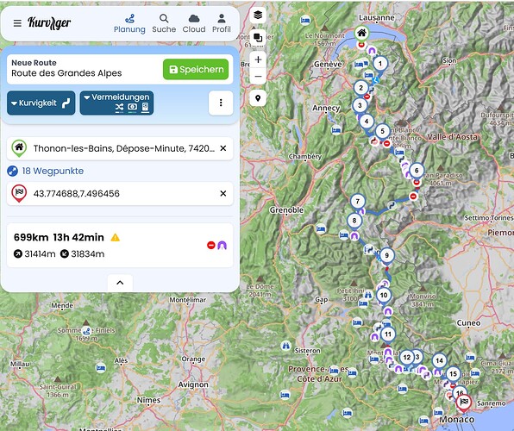Screen dimensions: 514x431
Task: Switch to the Suche tab
Action: 164,23
